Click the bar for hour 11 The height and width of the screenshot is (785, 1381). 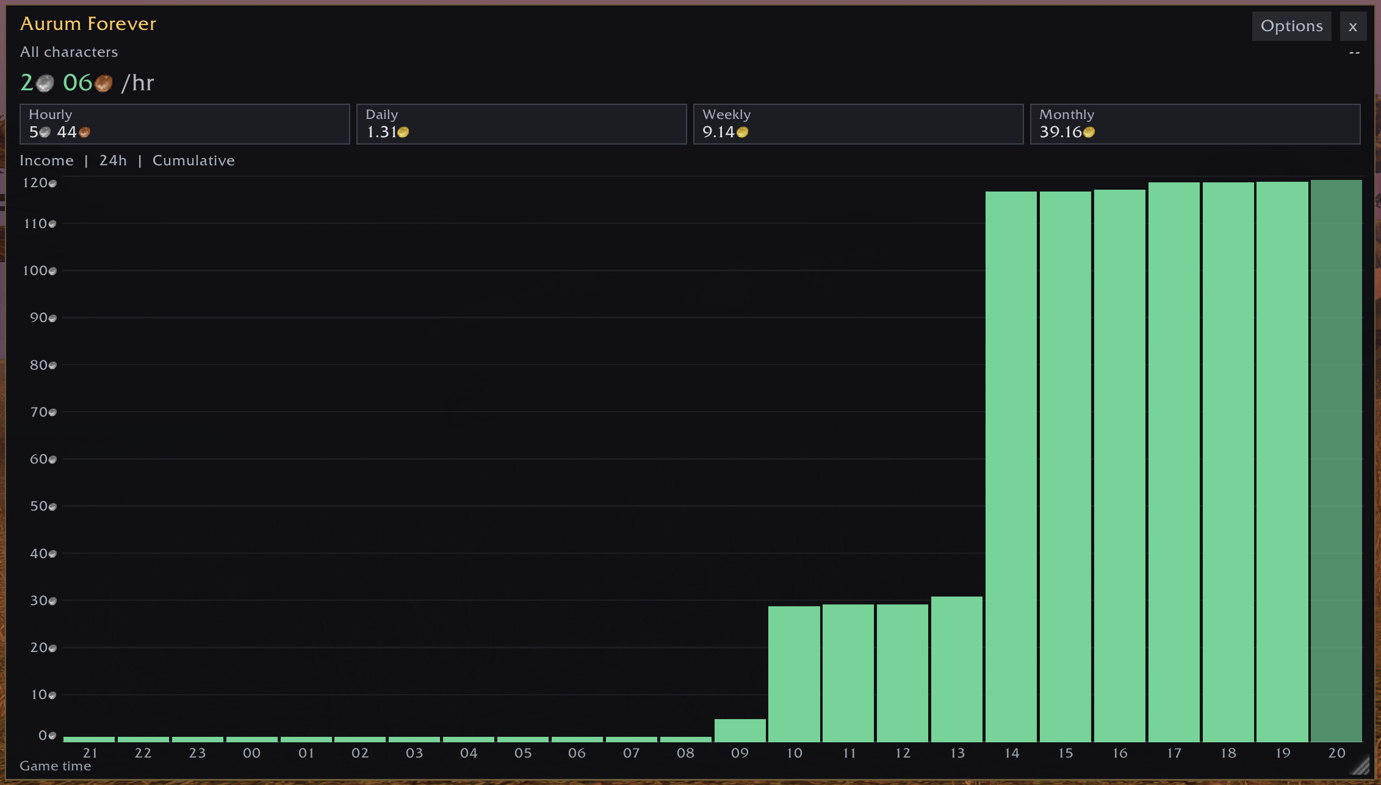pos(848,673)
